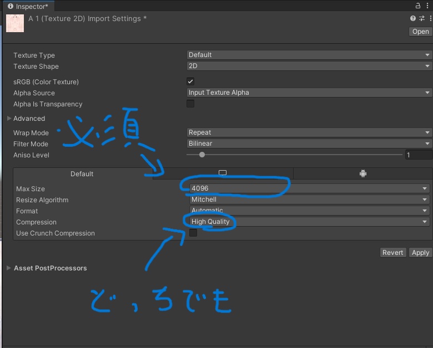Disable the sRGB (Color Texture) checkbox
433x348 pixels.
click(190, 81)
